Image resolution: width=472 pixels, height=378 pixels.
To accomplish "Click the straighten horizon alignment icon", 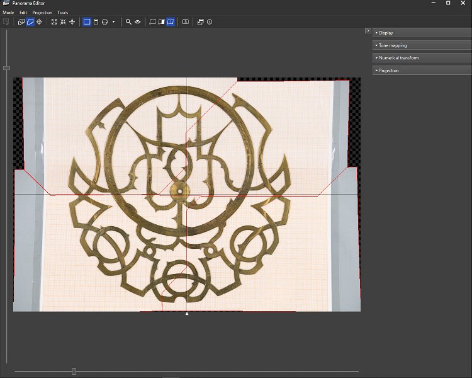I will click(x=72, y=22).
